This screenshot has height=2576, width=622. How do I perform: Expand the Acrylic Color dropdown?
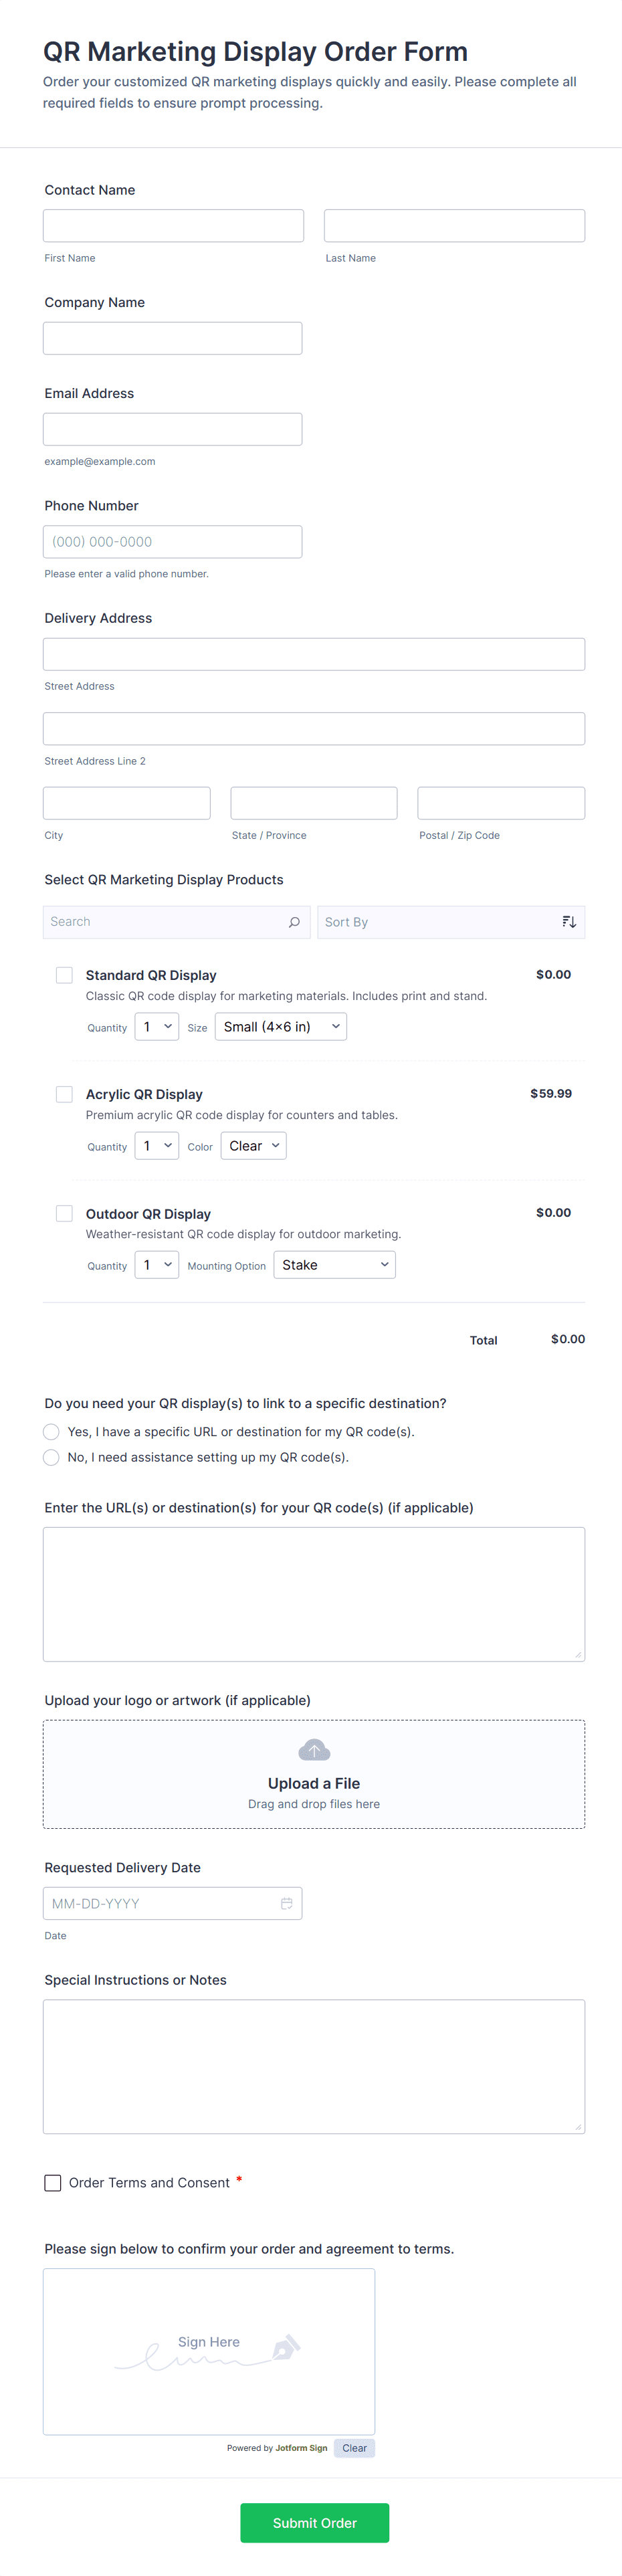click(x=253, y=1146)
